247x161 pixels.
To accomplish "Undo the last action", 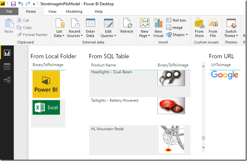I will click(x=21, y=4).
